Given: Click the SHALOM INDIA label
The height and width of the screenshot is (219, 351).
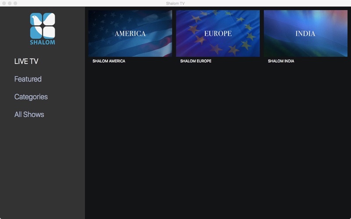Looking at the screenshot, I should coord(281,61).
